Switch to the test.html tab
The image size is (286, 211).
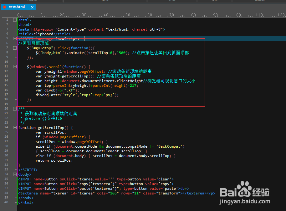click(17, 7)
